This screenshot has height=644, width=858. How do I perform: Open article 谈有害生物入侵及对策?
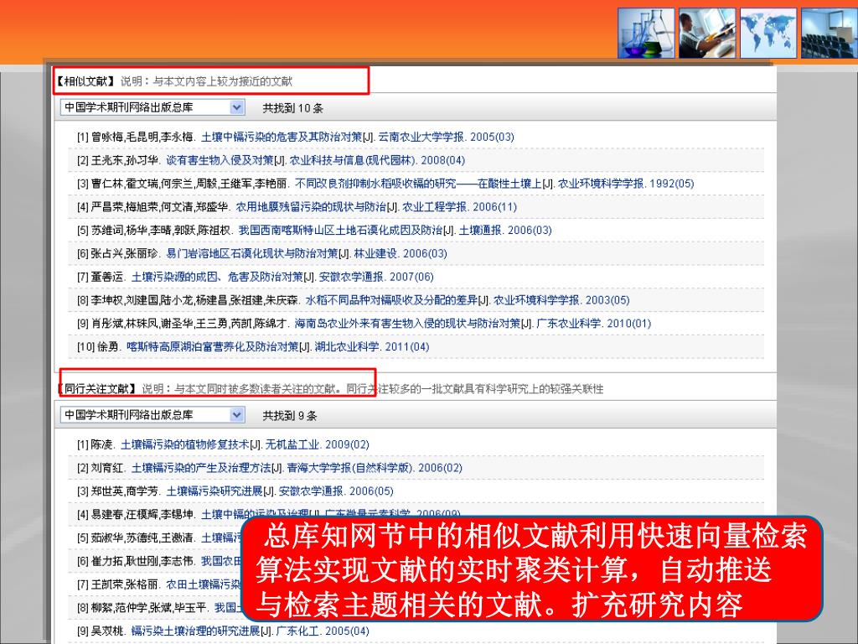pos(220,160)
